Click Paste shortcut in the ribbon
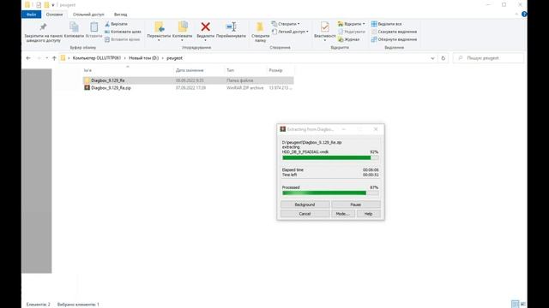The image size is (549, 308). 122,39
